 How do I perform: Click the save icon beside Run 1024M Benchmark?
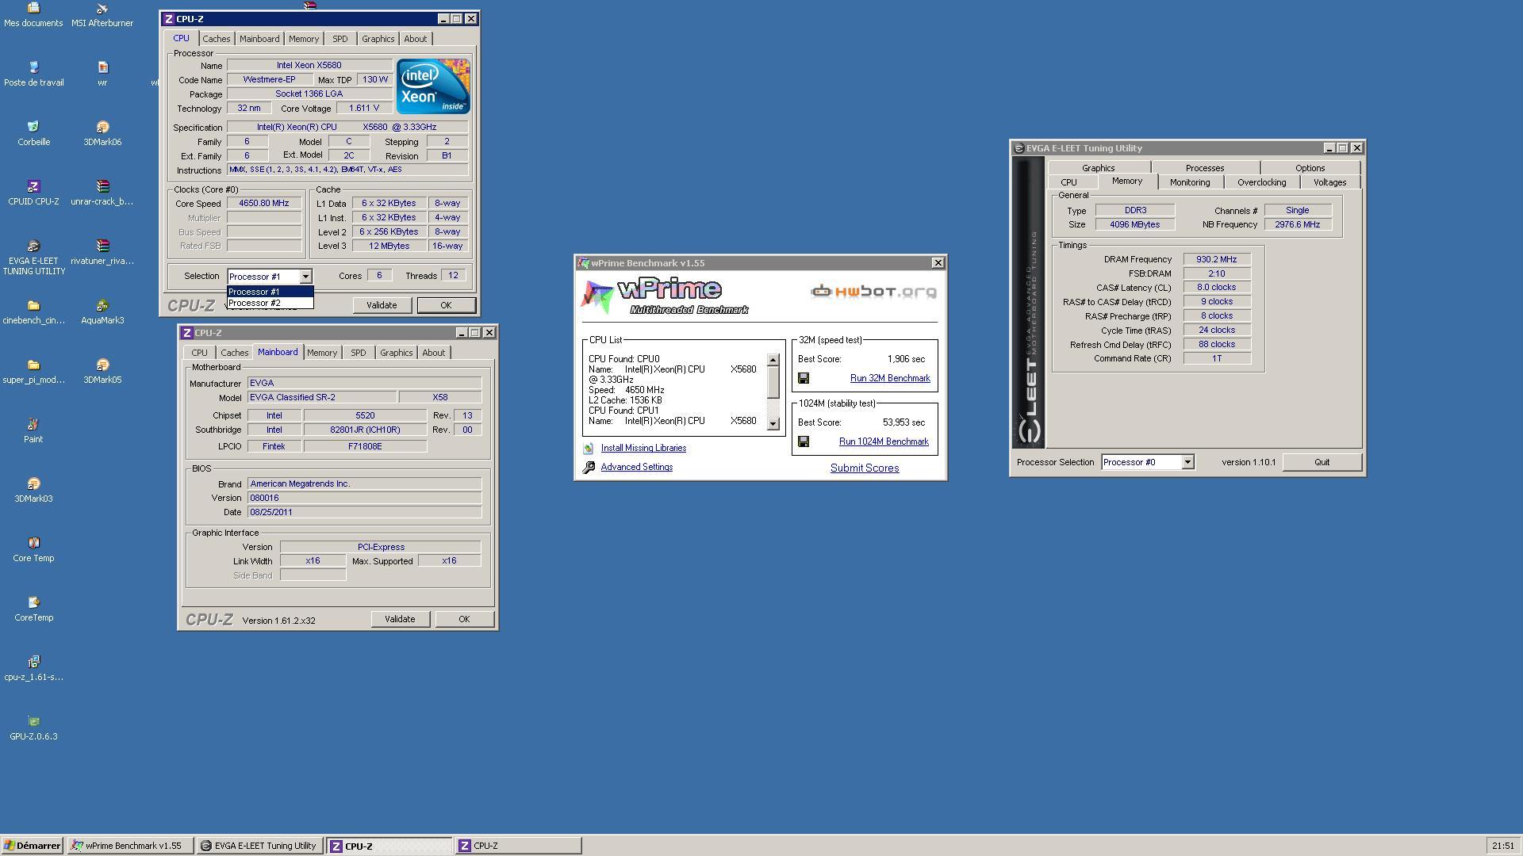tap(804, 442)
